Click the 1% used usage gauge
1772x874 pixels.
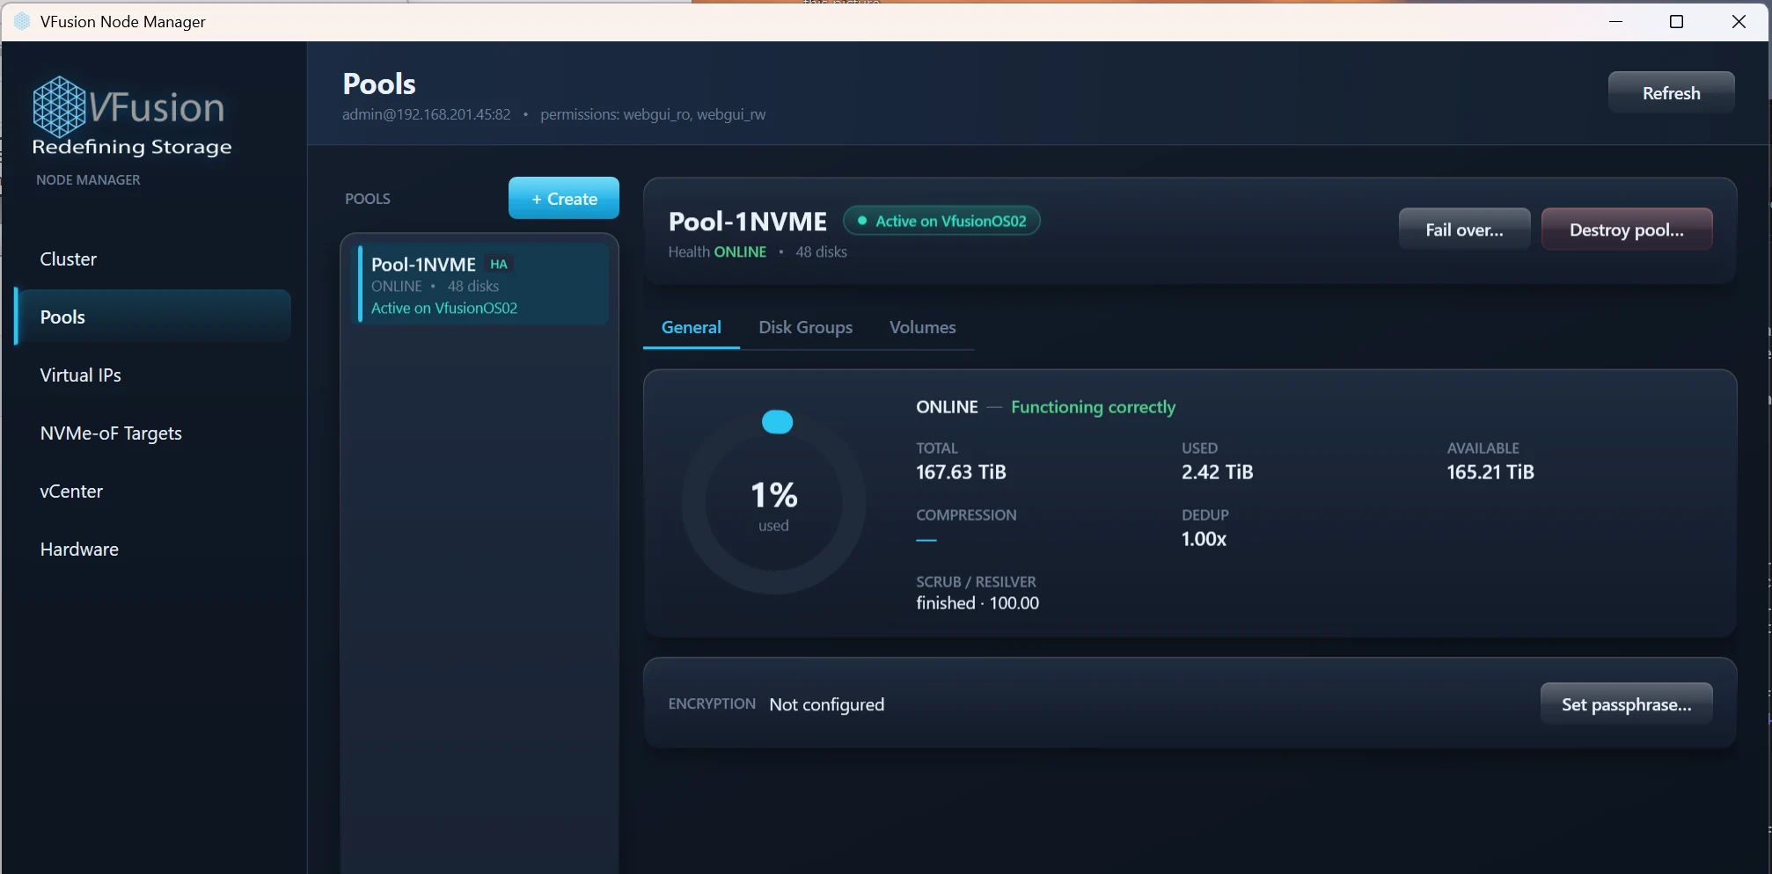pos(774,503)
